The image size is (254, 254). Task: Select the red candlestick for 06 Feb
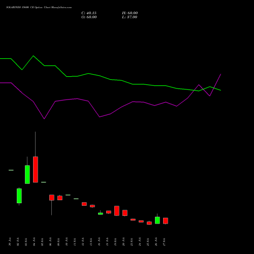[52, 198]
